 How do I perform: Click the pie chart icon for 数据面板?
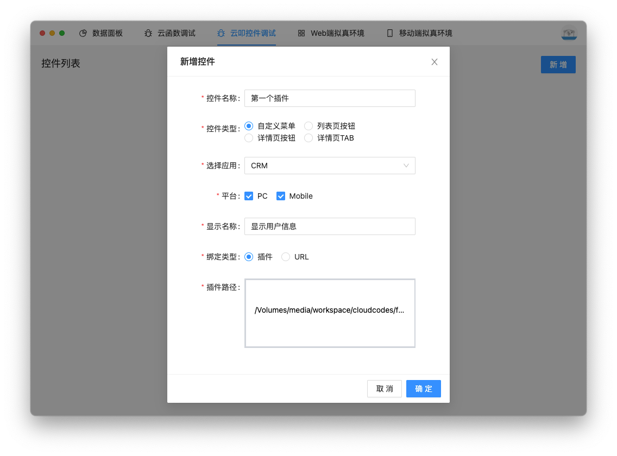pyautogui.click(x=83, y=33)
